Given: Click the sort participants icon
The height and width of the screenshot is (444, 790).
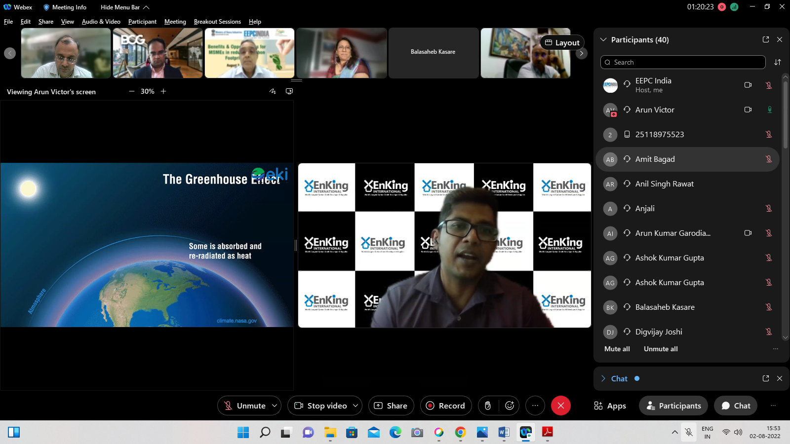Looking at the screenshot, I should point(778,62).
